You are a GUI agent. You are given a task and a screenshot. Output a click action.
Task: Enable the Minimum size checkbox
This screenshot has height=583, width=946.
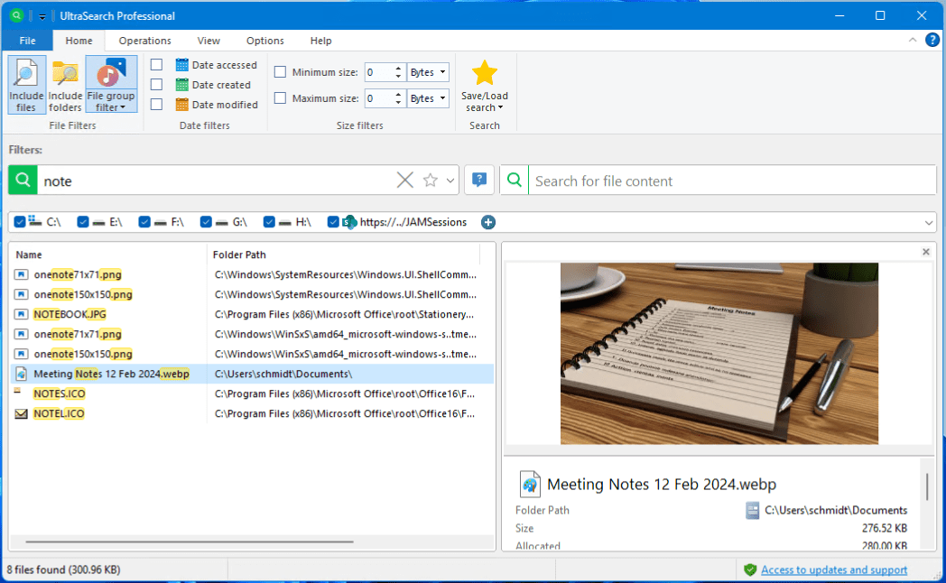pos(280,72)
